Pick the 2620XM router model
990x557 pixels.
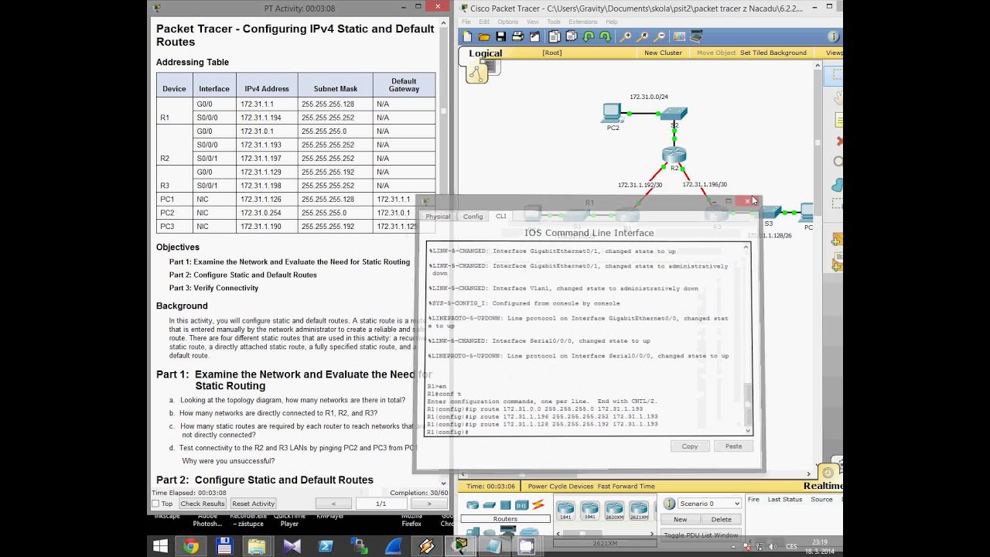pyautogui.click(x=615, y=511)
